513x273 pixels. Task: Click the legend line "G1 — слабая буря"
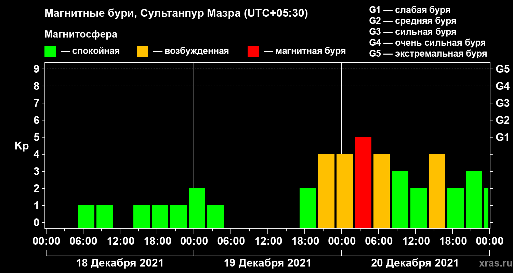click(410, 10)
